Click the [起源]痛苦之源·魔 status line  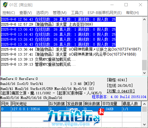[51, 93]
